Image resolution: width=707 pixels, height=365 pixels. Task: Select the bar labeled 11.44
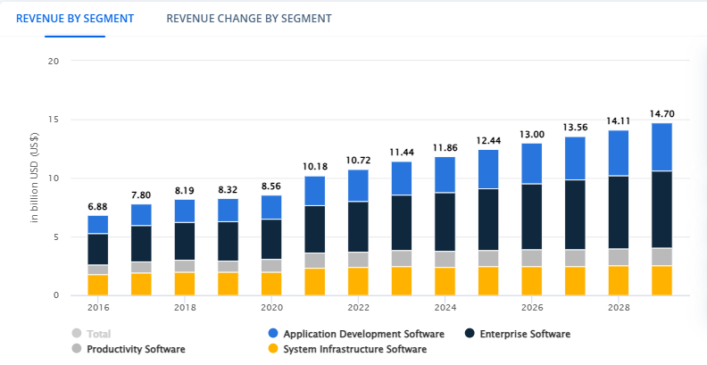click(x=402, y=228)
